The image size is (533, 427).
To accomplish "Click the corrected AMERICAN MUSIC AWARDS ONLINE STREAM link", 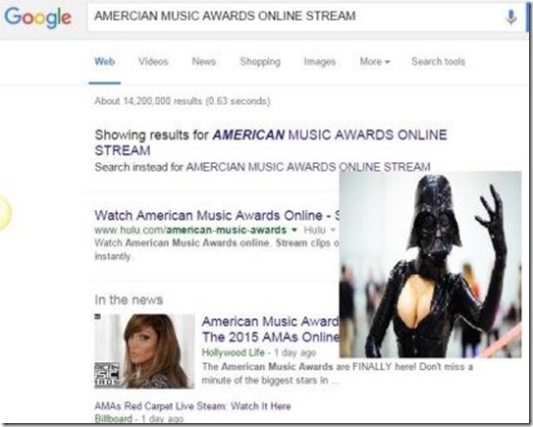I will point(271,142).
